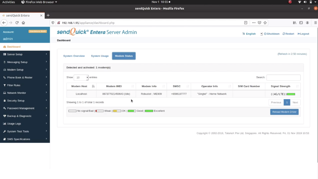This screenshot has height=179, width=318.
Task: Click the table Search input field
Action: pyautogui.click(x=283, y=77)
